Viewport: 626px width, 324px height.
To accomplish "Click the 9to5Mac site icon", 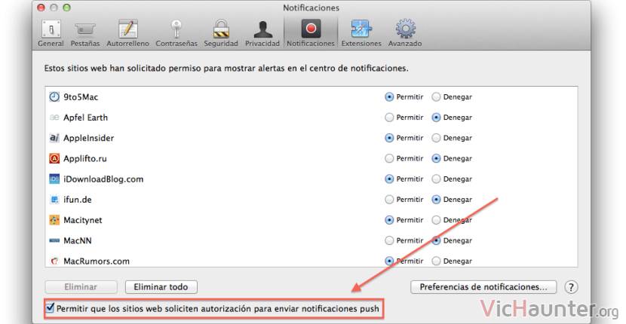I will pyautogui.click(x=54, y=96).
